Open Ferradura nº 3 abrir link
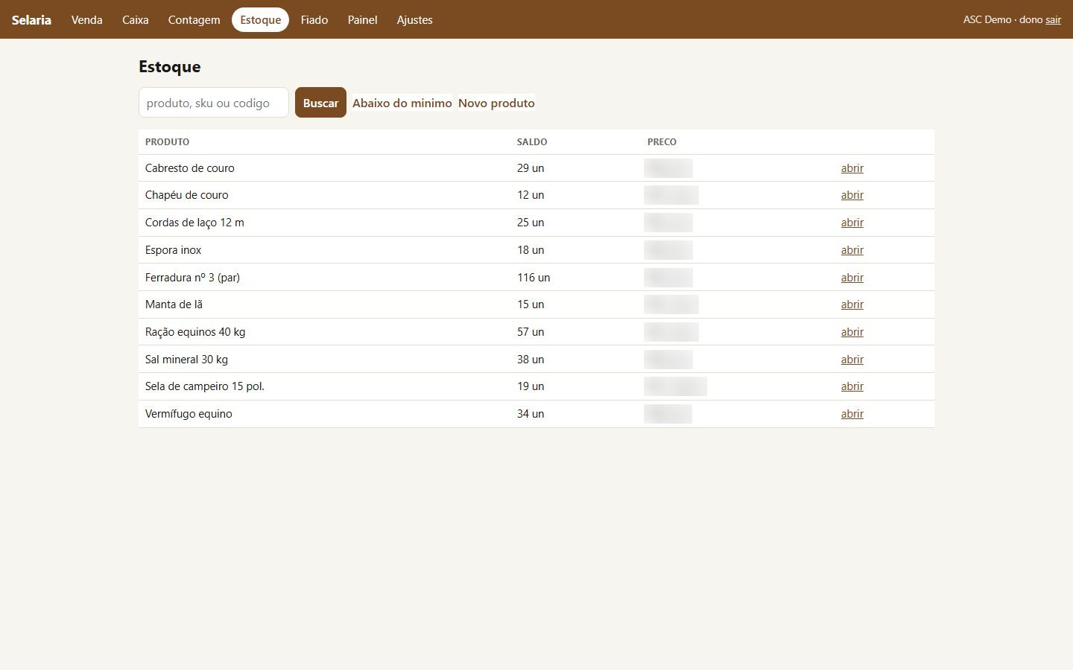The height and width of the screenshot is (670, 1073). tap(852, 278)
